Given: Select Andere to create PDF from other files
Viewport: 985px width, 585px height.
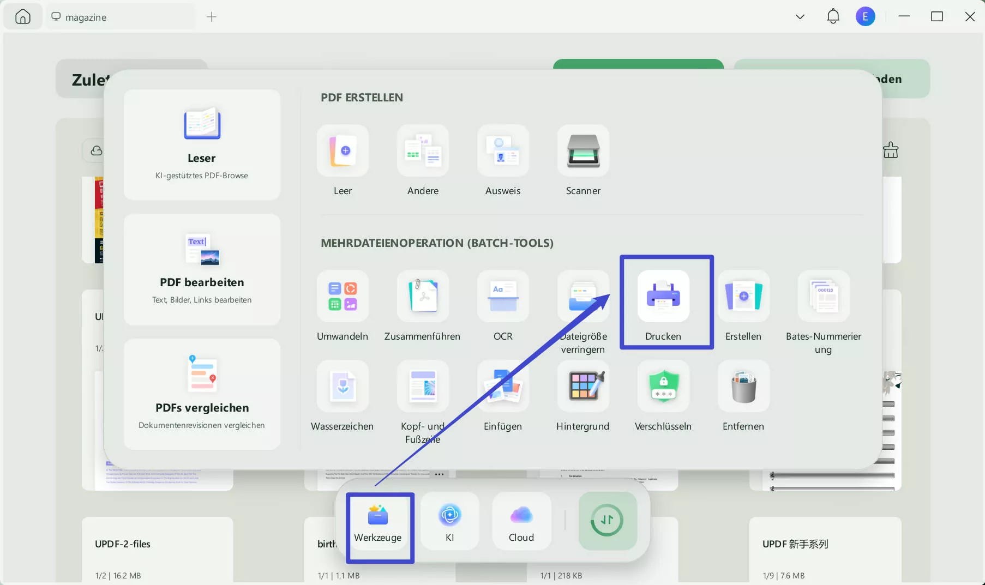Looking at the screenshot, I should 423,150.
